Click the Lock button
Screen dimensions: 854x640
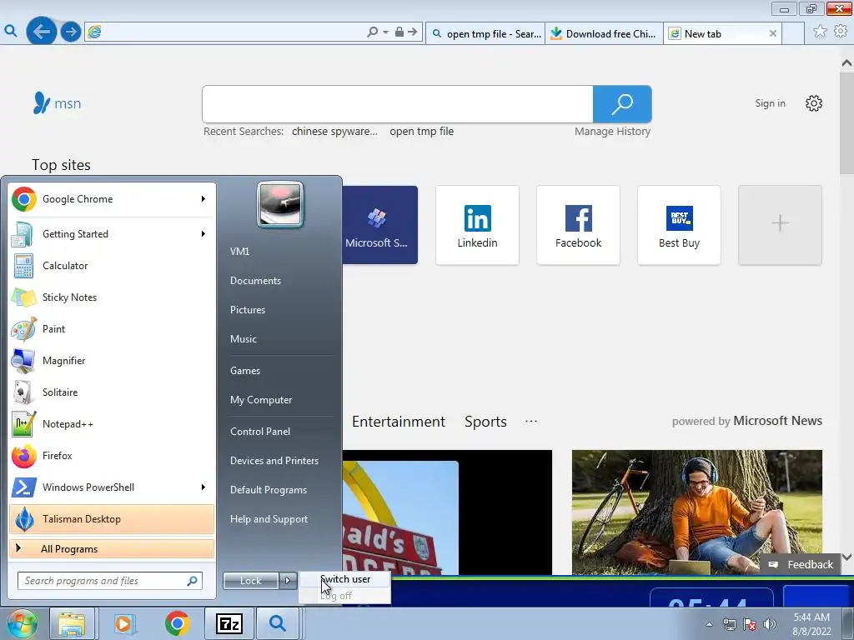(251, 581)
